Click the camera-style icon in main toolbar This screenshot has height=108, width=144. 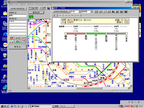point(48,8)
